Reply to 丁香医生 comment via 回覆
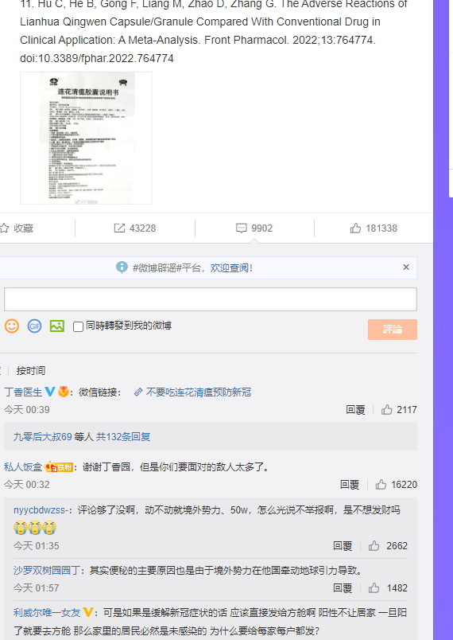The width and height of the screenshot is (453, 640). coord(355,410)
